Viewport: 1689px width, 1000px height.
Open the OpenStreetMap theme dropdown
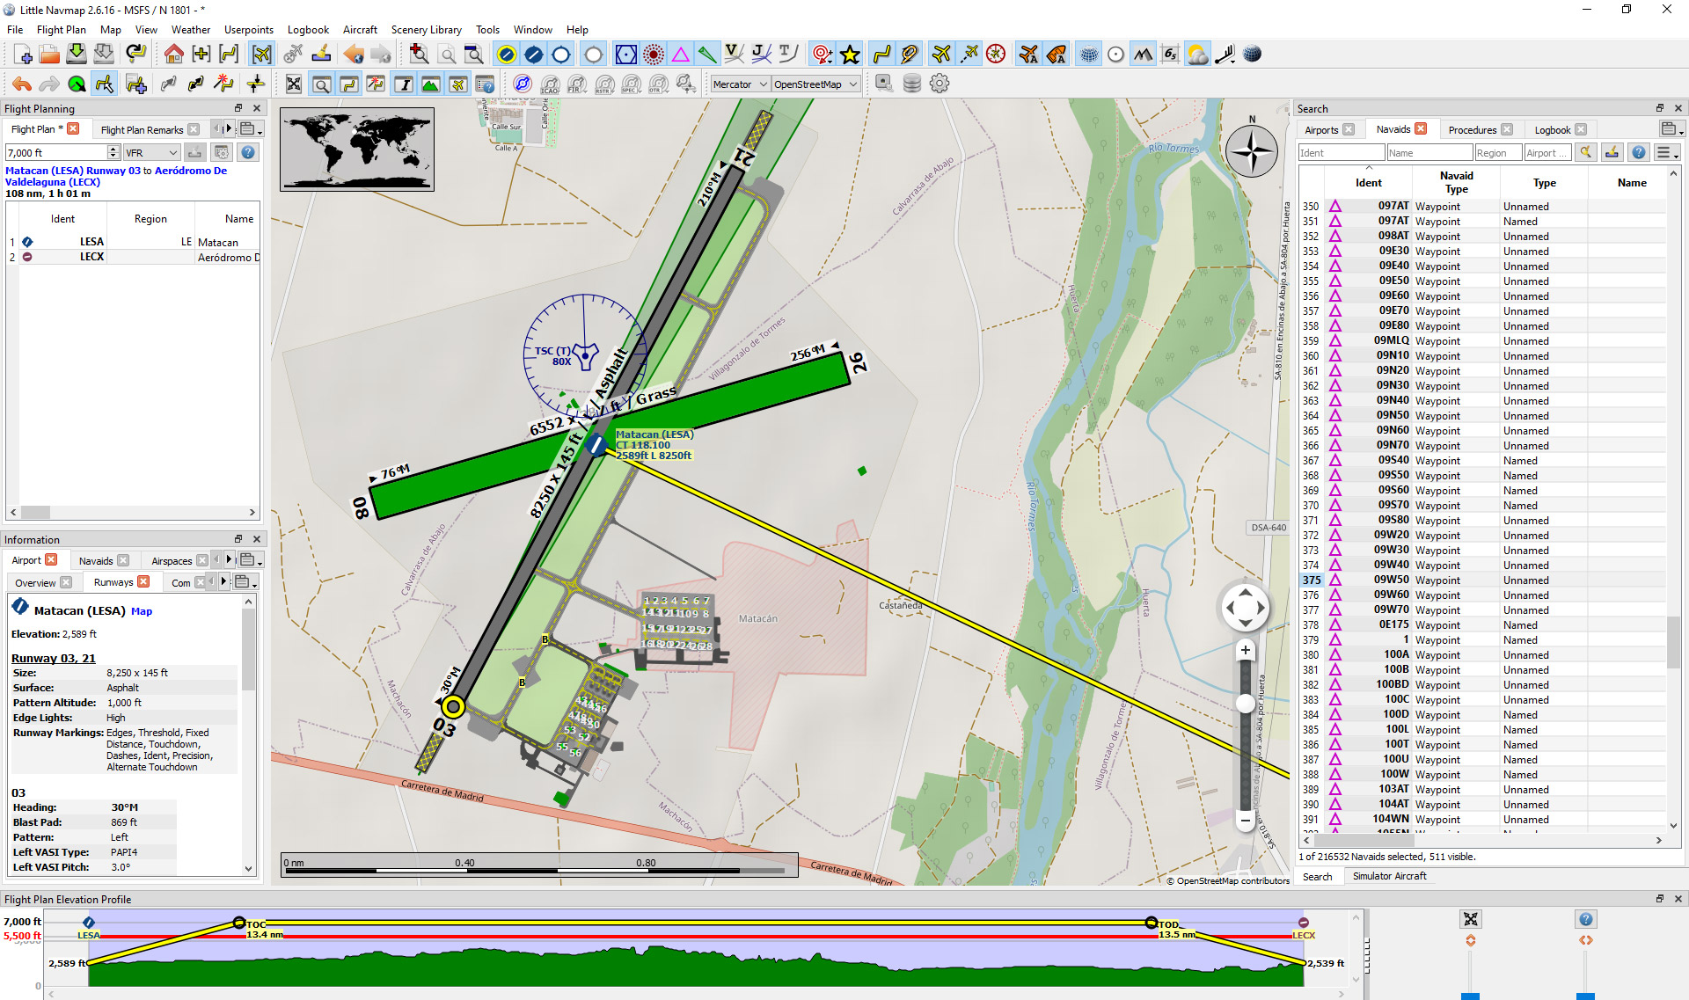[815, 84]
